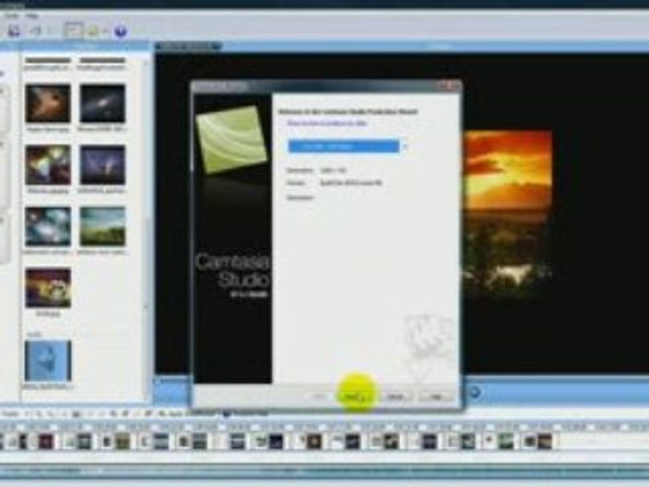Click the round blue preview playback button
Viewport: 649px width, 487px height.
point(474,392)
